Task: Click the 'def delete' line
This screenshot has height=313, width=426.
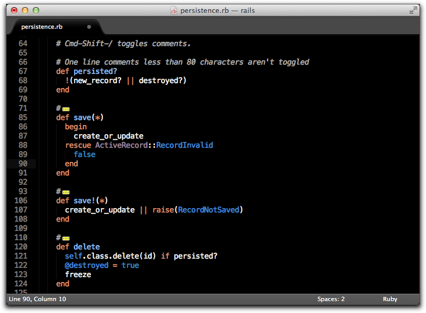Action: tap(78, 247)
